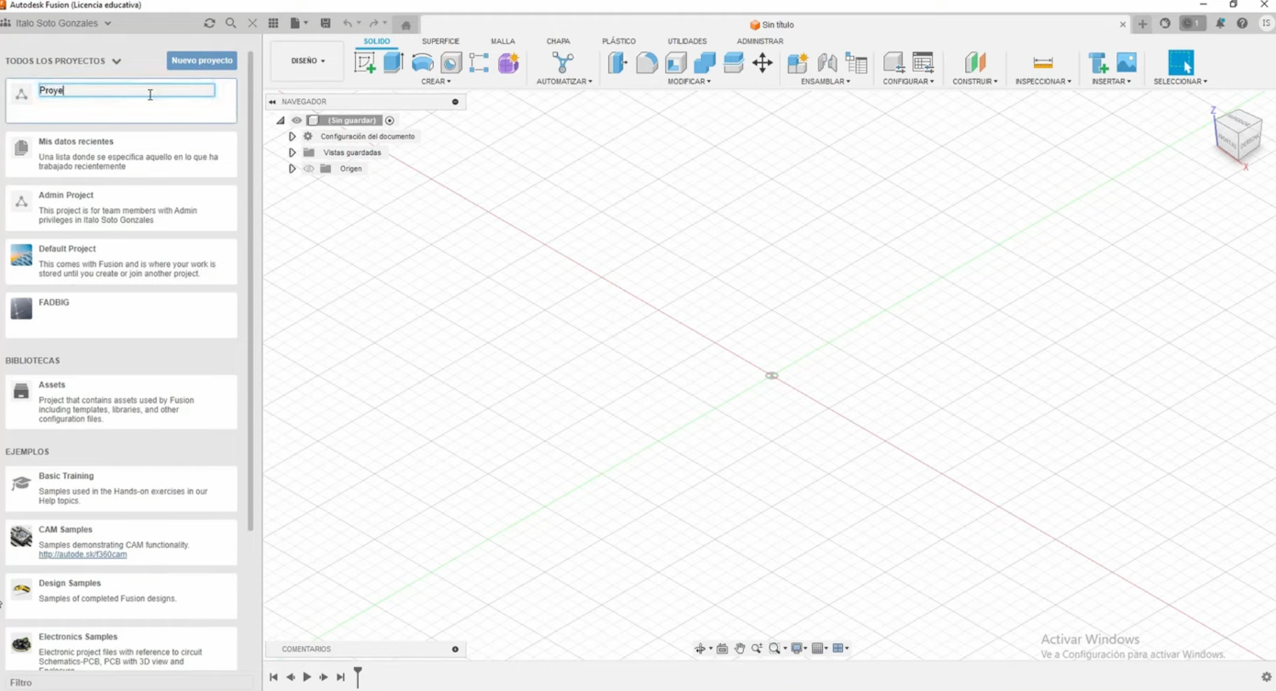Image resolution: width=1276 pixels, height=691 pixels.
Task: Open the Orbit tool in navigation bar
Action: click(701, 649)
